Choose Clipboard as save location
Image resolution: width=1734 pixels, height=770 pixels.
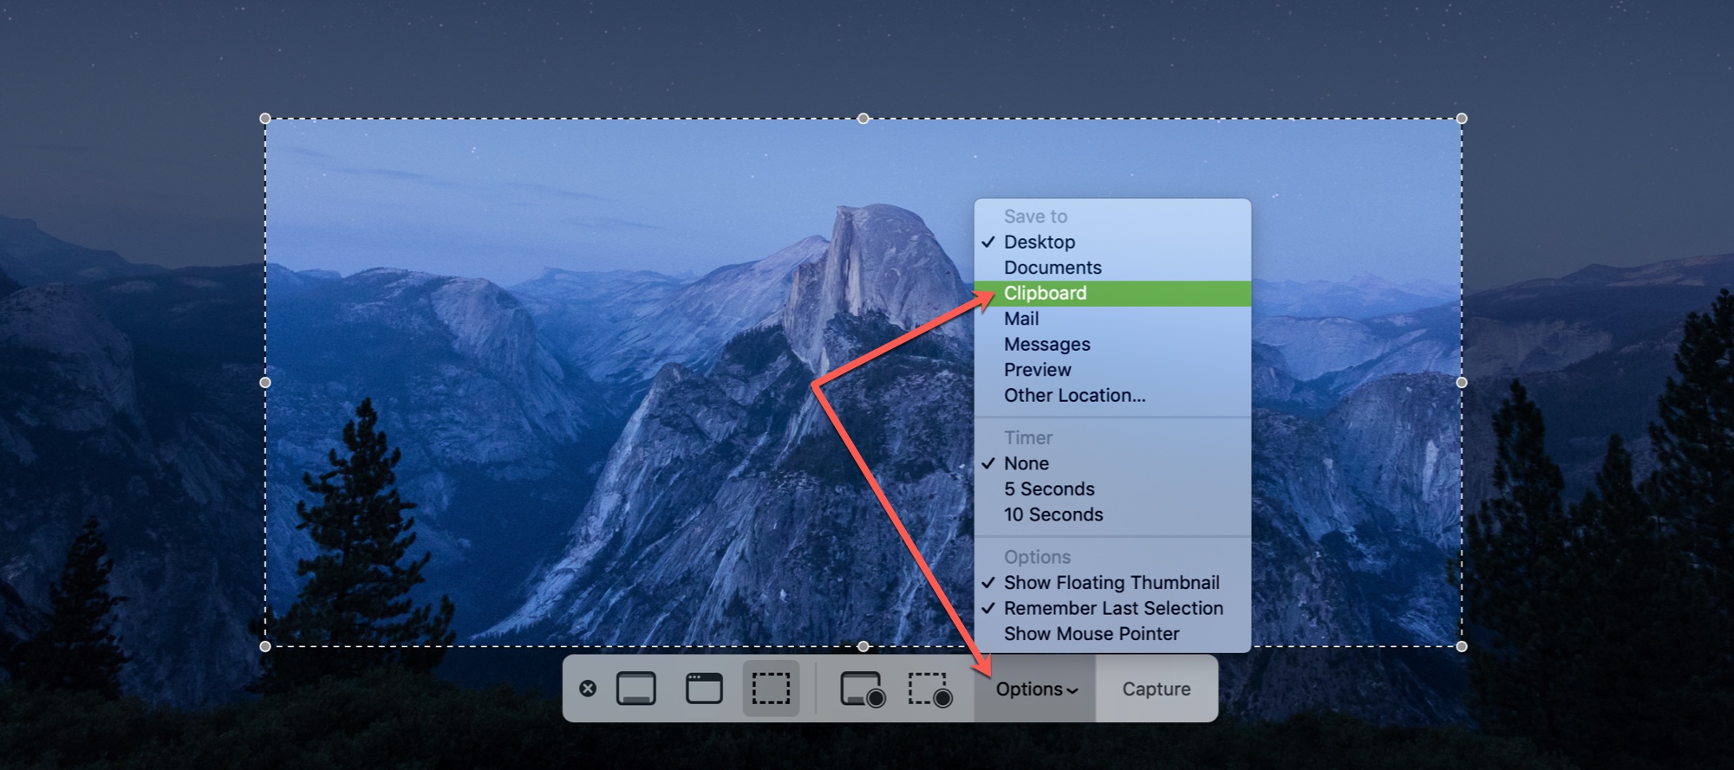1112,293
